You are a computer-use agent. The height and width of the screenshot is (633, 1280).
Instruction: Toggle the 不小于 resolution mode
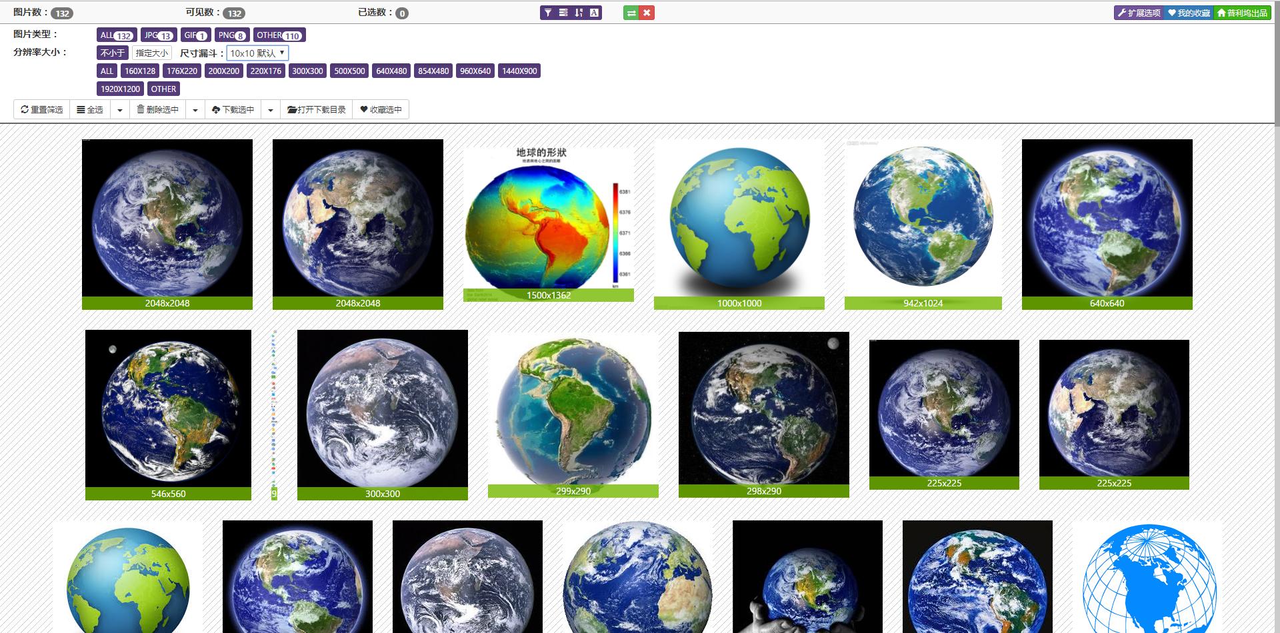point(113,53)
